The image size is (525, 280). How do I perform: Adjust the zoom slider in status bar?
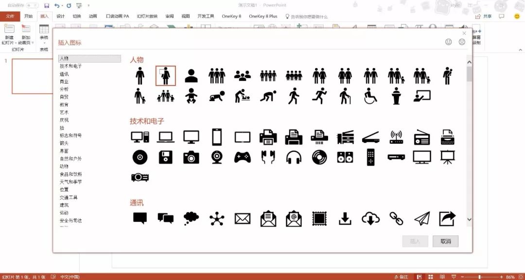click(x=479, y=277)
